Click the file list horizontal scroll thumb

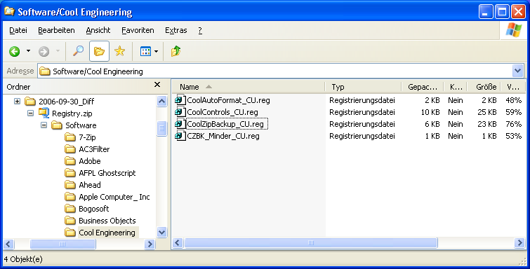(311, 242)
